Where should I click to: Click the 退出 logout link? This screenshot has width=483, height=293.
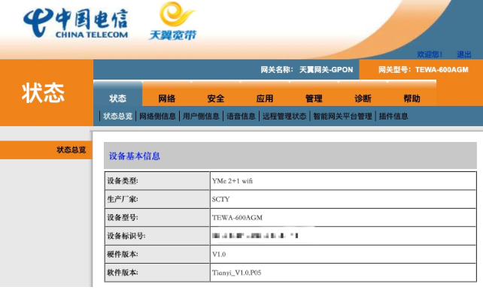(x=464, y=54)
